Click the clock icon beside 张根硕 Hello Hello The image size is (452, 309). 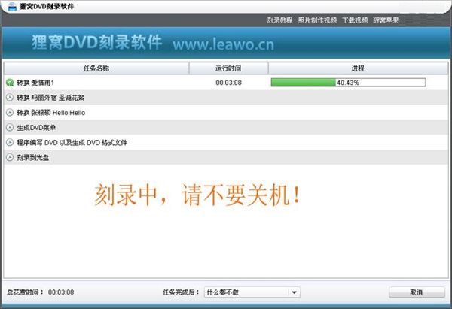point(10,113)
